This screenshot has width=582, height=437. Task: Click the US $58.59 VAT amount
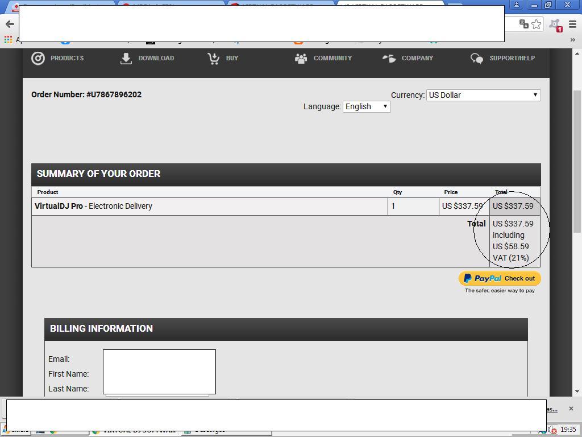[511, 246]
